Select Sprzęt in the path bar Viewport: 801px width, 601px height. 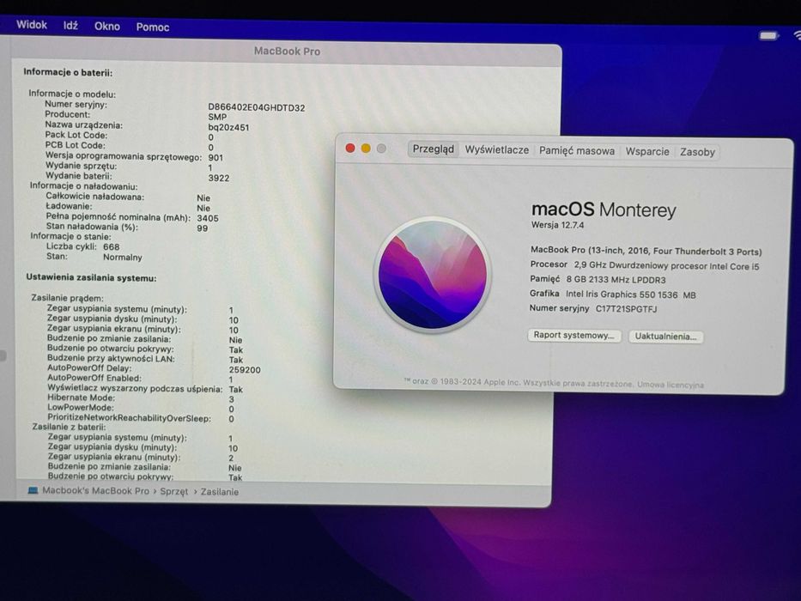[174, 491]
